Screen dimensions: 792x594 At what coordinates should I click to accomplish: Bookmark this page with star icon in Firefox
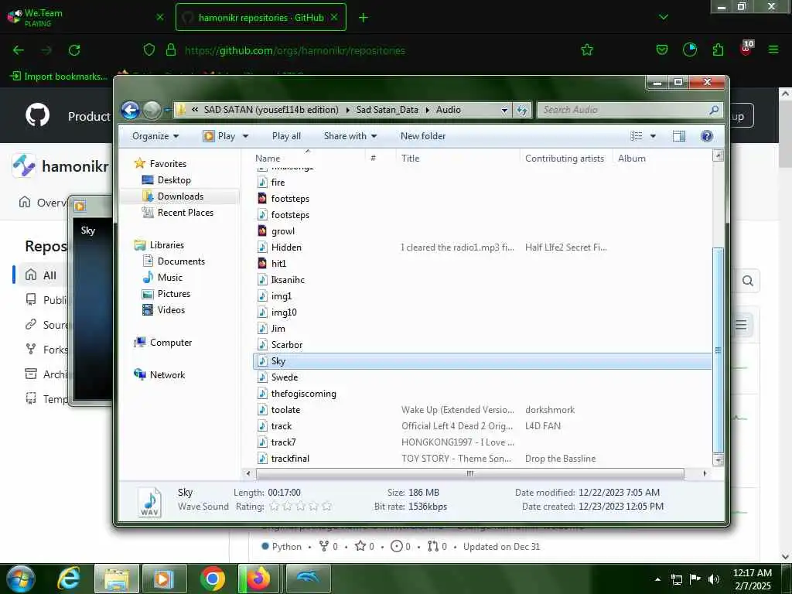587,50
